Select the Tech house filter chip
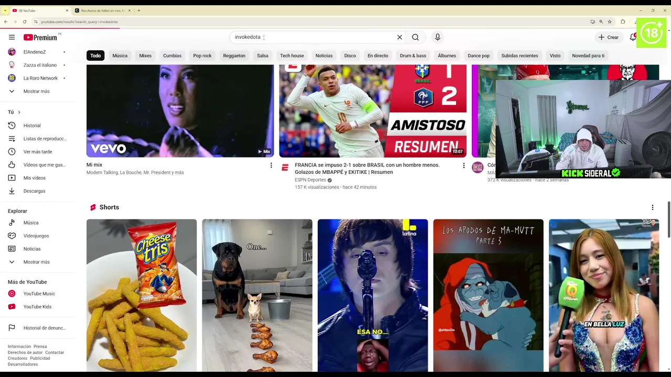Image resolution: width=671 pixels, height=377 pixels. point(291,56)
